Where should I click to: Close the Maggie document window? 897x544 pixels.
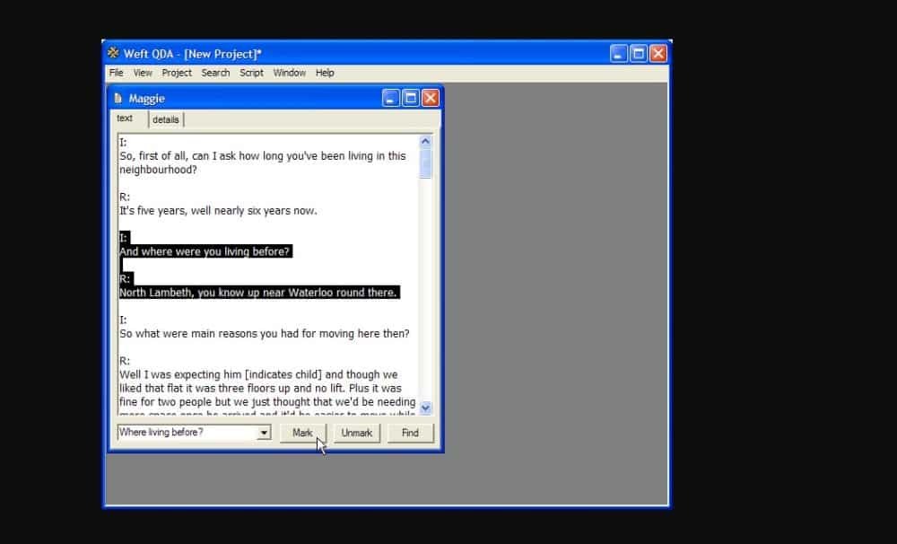431,99
